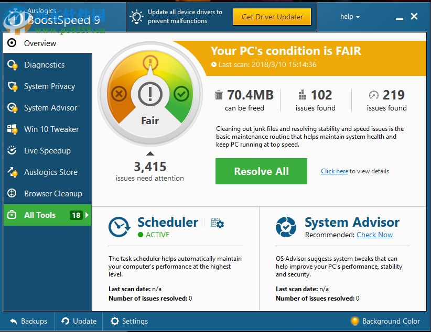Close the BoostSpeed window
This screenshot has height=332, width=431.
click(x=414, y=16)
